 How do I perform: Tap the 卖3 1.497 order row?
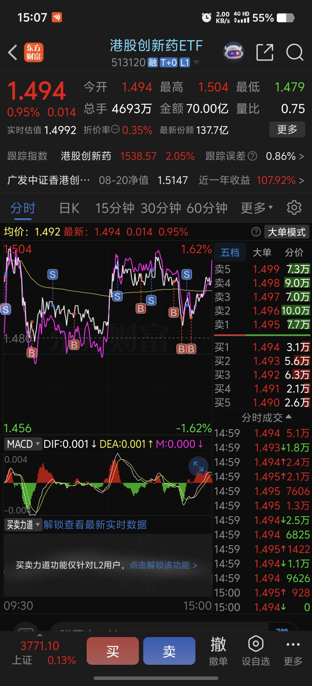pos(262,297)
